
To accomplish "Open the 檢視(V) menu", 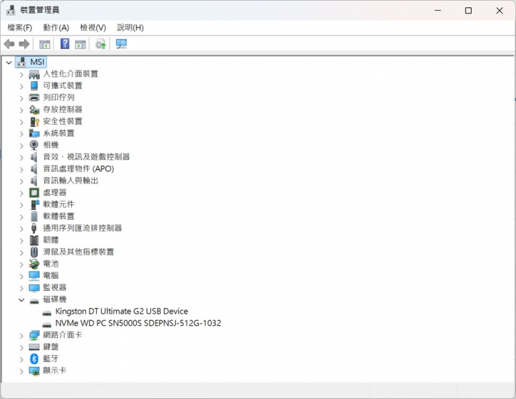I will (93, 28).
